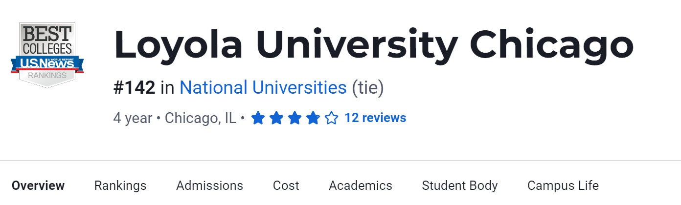Open the Cost tab

(286, 185)
